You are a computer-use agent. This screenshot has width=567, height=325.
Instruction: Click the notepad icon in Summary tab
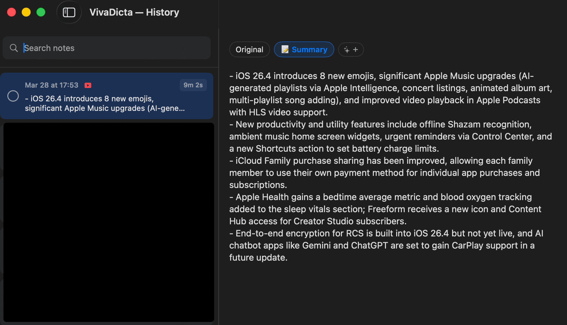[285, 50]
